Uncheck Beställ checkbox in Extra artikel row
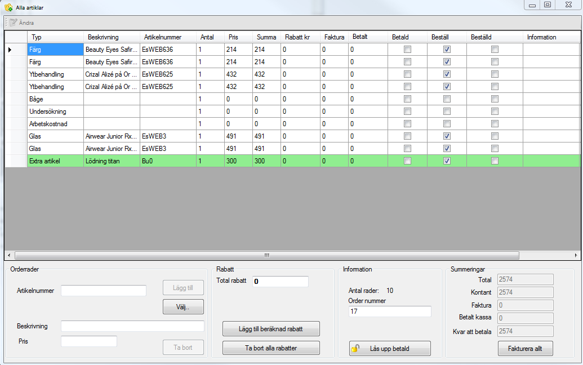 (x=447, y=161)
